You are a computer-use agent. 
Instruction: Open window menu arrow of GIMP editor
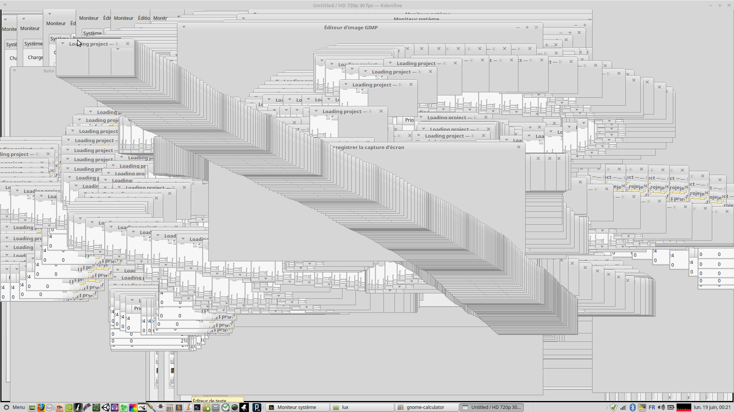(x=184, y=27)
